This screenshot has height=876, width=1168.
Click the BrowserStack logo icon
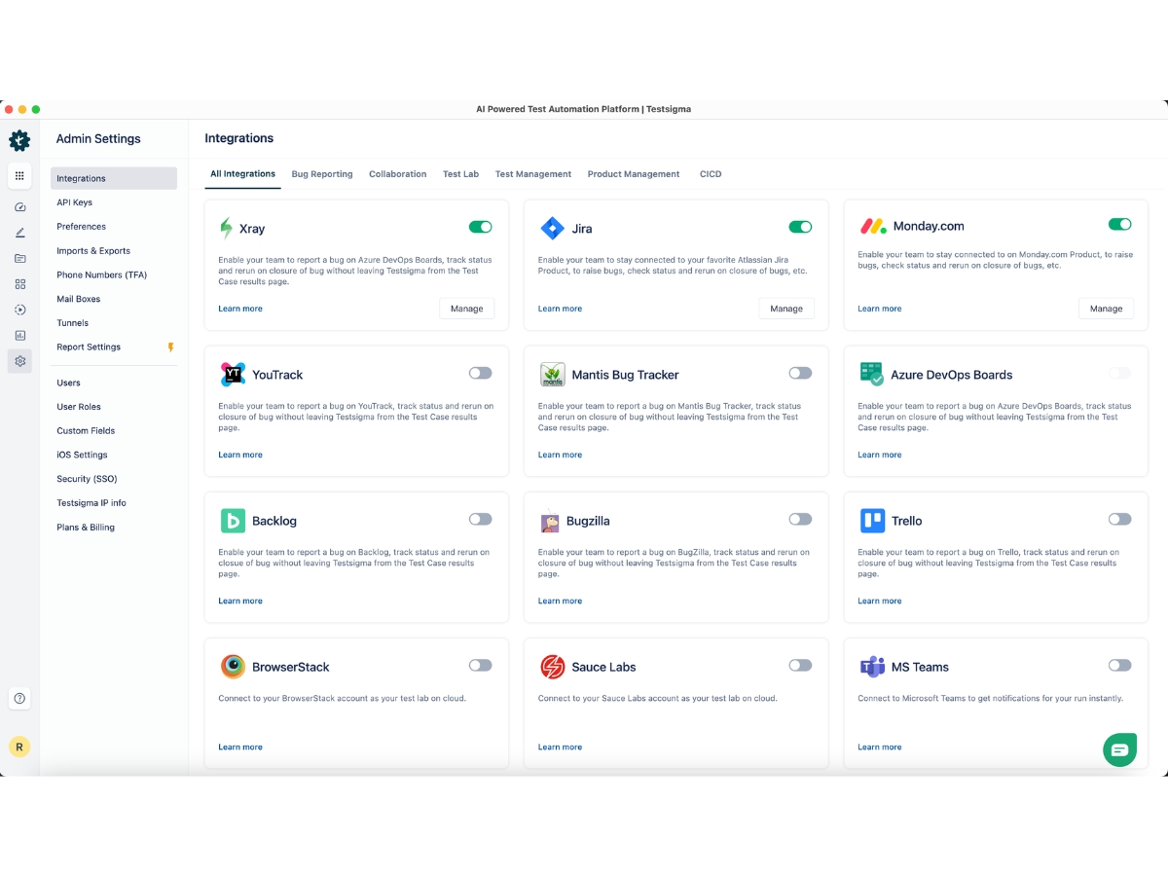[233, 667]
